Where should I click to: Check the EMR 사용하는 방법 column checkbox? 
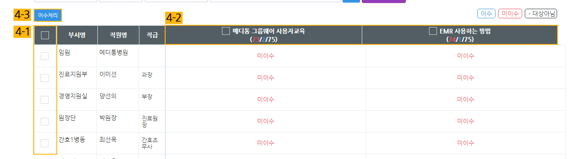click(x=433, y=31)
